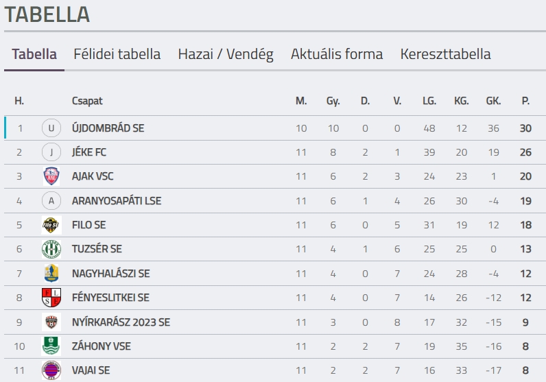This screenshot has height=382, width=546.
Task: Click the Újdombrád SE team badge icon
Action: click(x=51, y=128)
